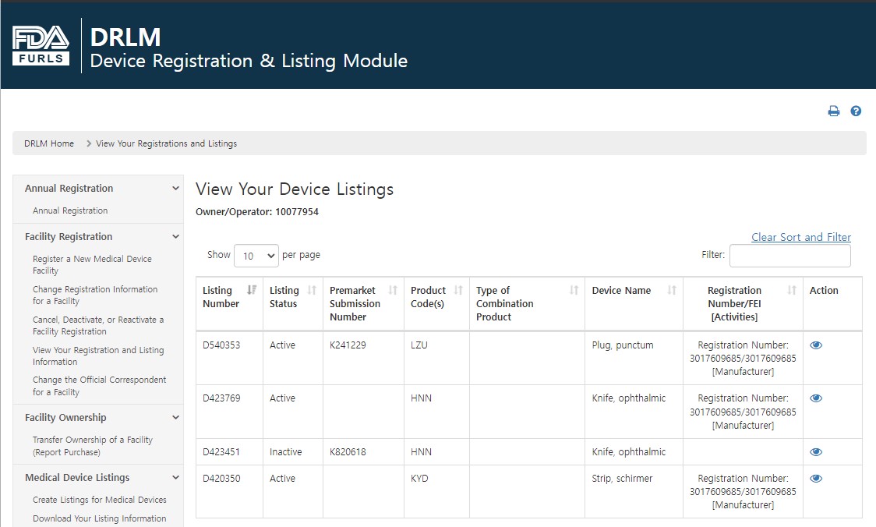Sort by Listing Status column arrows

pyautogui.click(x=312, y=290)
